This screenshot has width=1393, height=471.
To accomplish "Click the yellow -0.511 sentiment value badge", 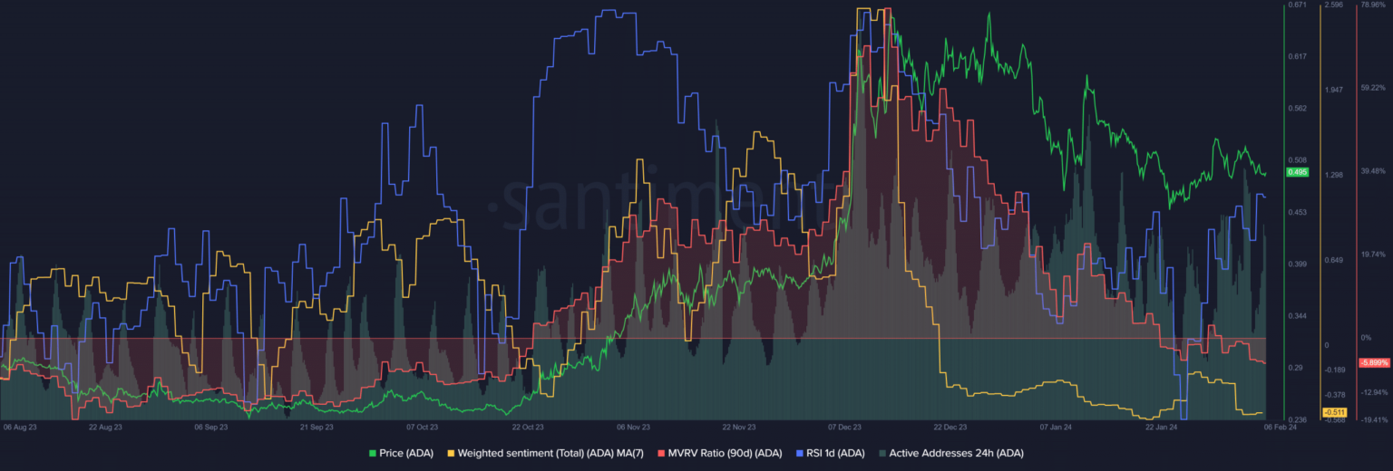I will [1334, 413].
